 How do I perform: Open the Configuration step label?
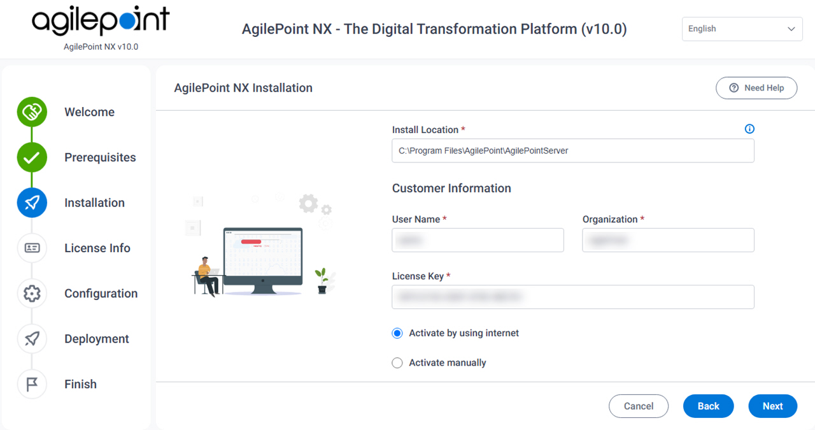(101, 293)
